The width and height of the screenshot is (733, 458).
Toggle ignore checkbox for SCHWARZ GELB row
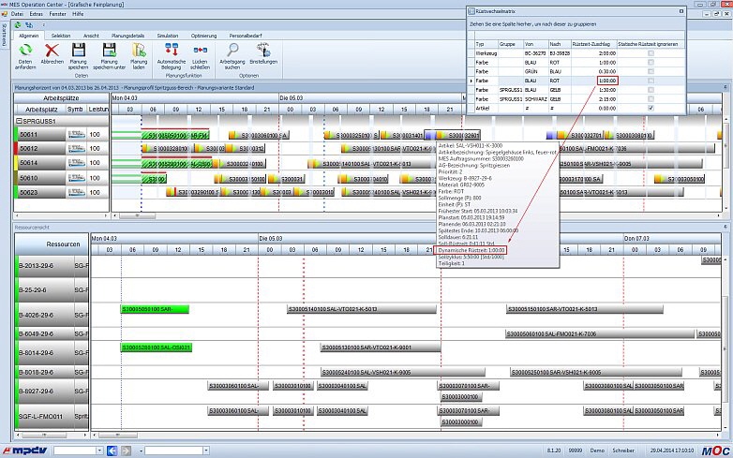click(651, 99)
